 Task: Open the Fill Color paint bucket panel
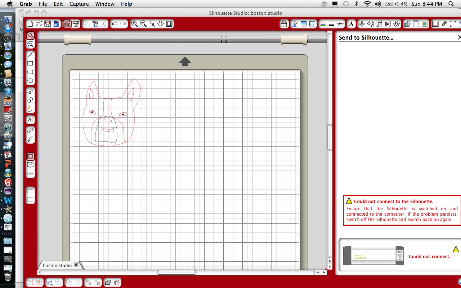295,24
